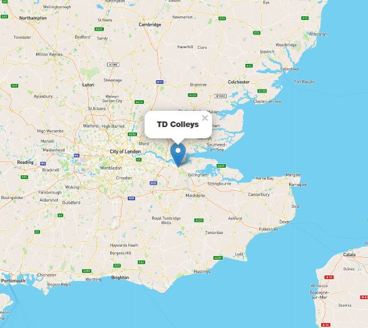The width and height of the screenshot is (368, 328).
Task: Click the A12 road badge near Ipswich
Action: click(x=249, y=66)
